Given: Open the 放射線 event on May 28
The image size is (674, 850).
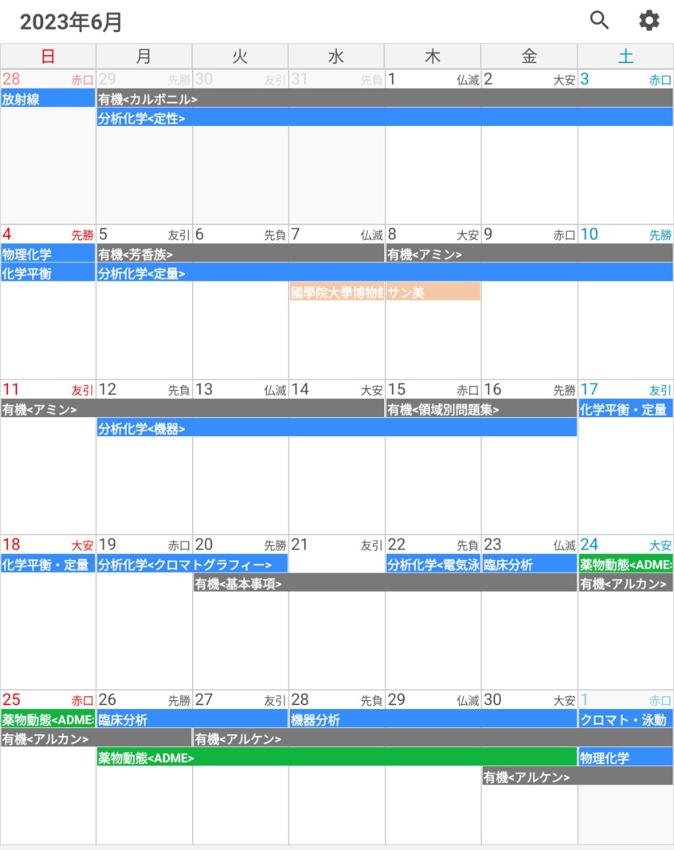Looking at the screenshot, I should click(x=48, y=99).
